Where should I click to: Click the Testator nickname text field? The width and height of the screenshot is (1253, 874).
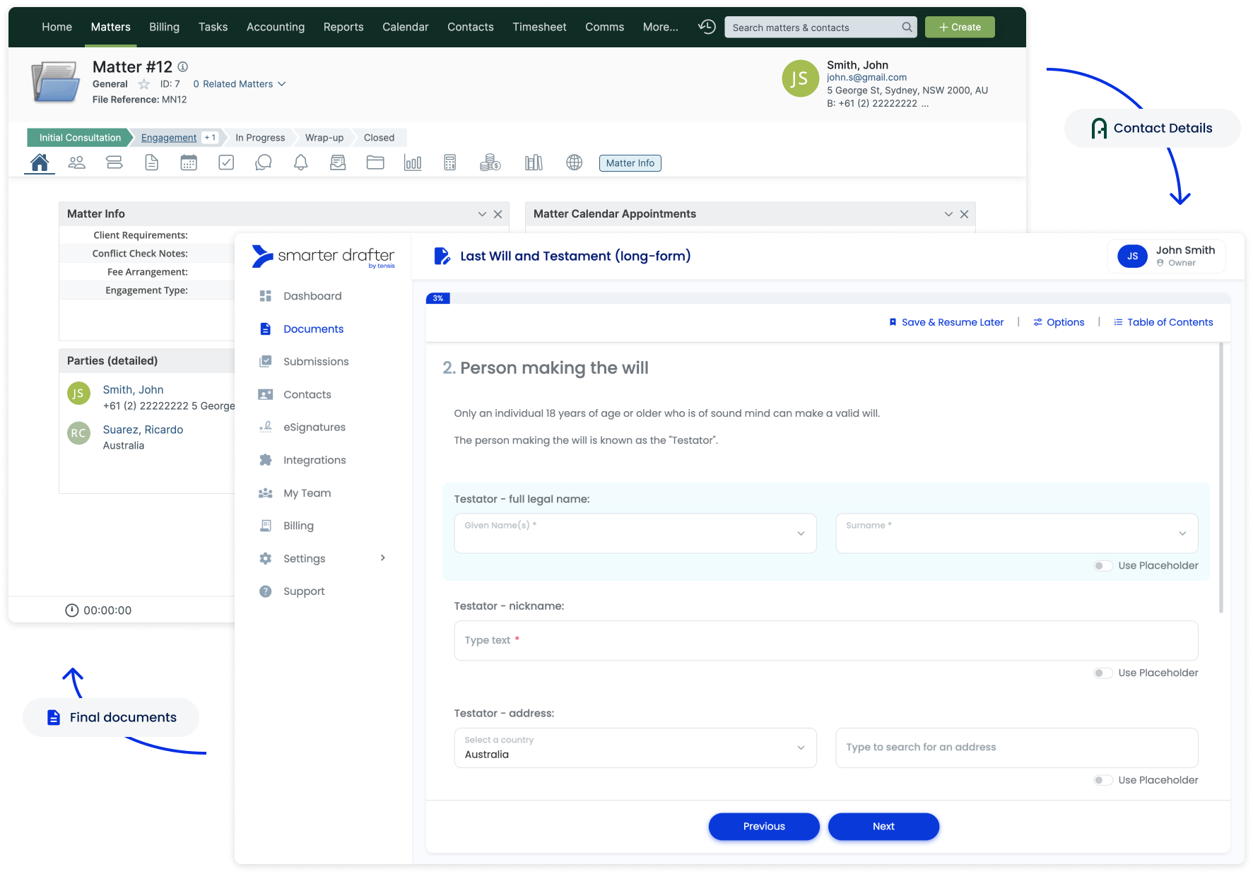825,641
